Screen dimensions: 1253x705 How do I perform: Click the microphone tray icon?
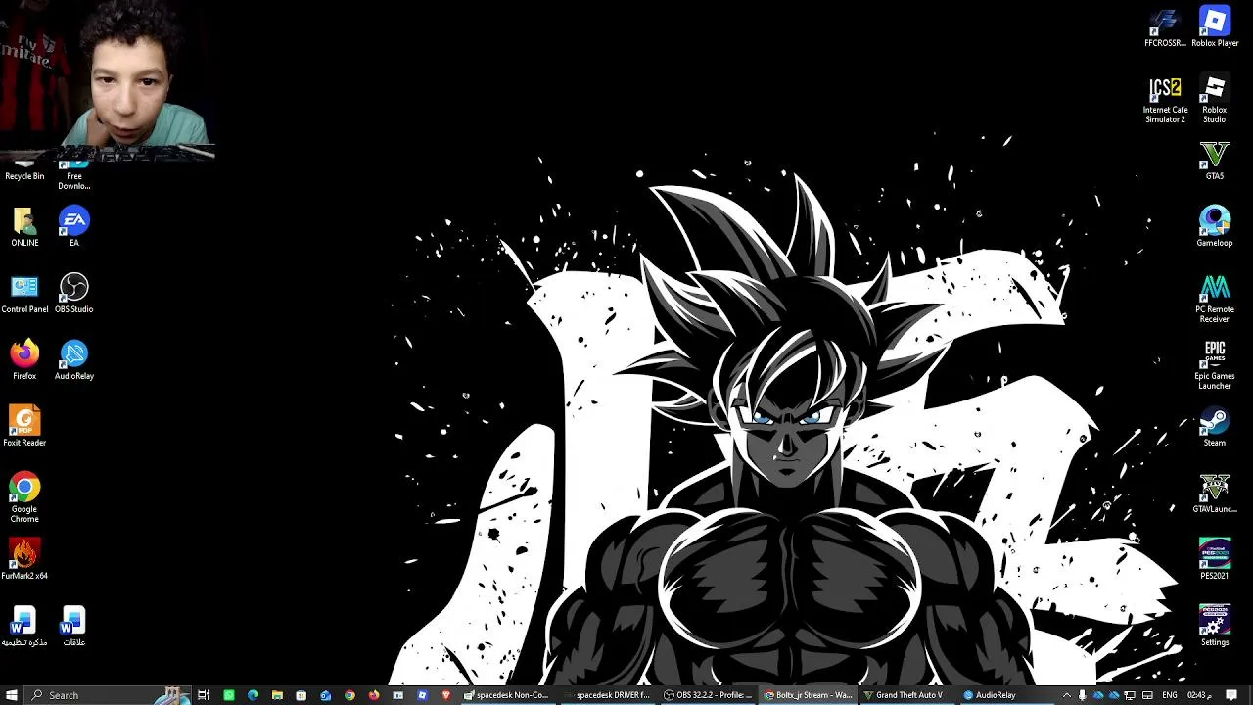tap(1082, 695)
